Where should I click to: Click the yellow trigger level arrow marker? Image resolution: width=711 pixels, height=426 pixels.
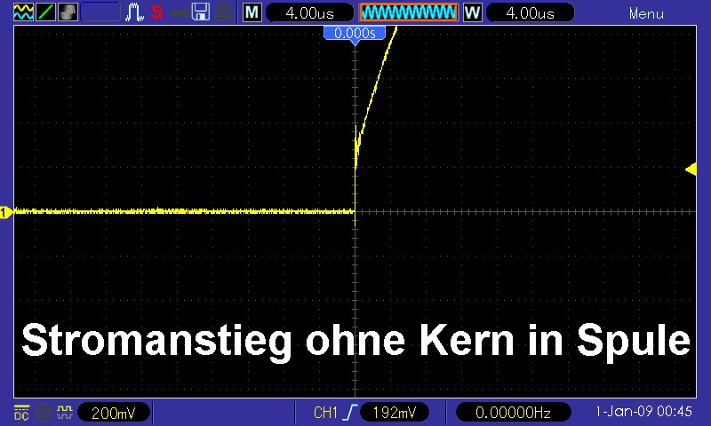pyautogui.click(x=691, y=170)
